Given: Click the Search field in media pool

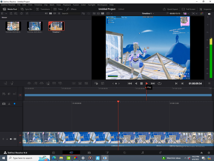Looking at the screenshot, I should [x=71, y=13].
